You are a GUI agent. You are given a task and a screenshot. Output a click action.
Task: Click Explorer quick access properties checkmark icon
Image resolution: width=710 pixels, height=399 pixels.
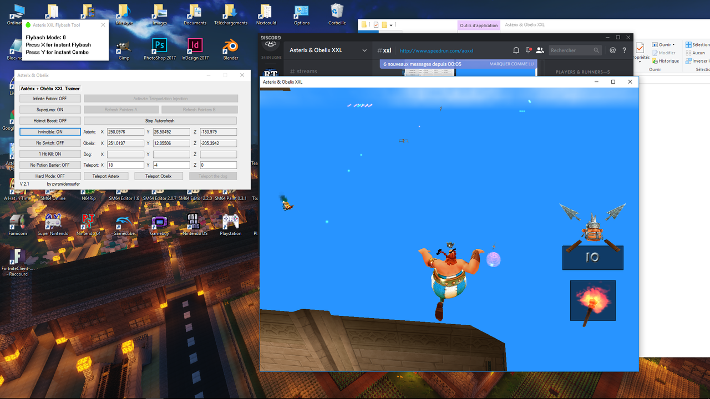click(376, 25)
